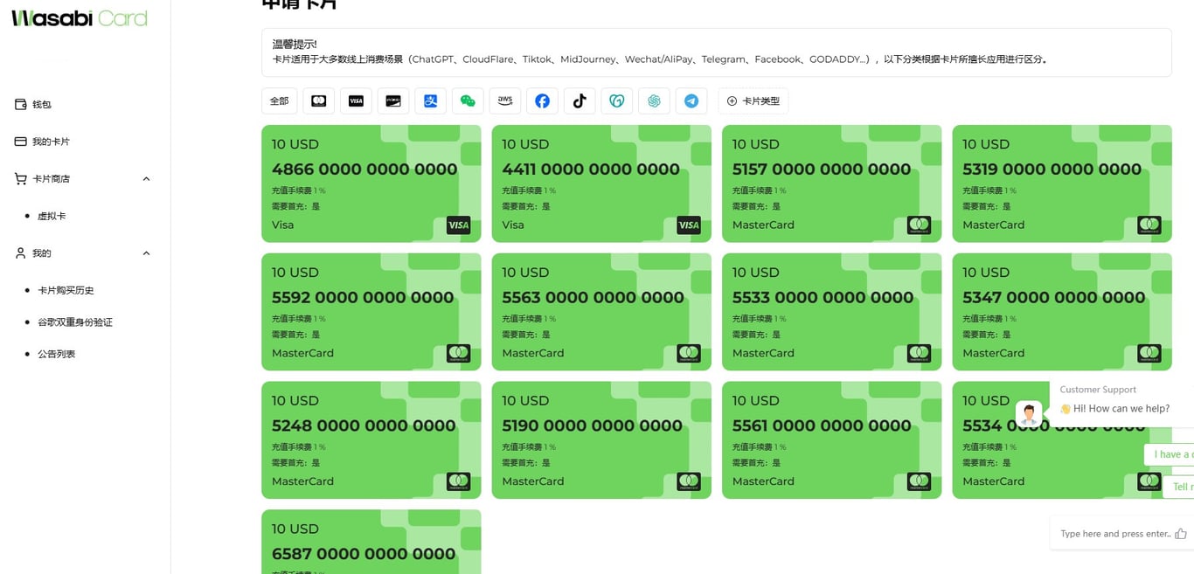This screenshot has height=574, width=1194.
Task: Choose the MasterCard 5533 0000 0000 0000
Action: pyautogui.click(x=832, y=312)
